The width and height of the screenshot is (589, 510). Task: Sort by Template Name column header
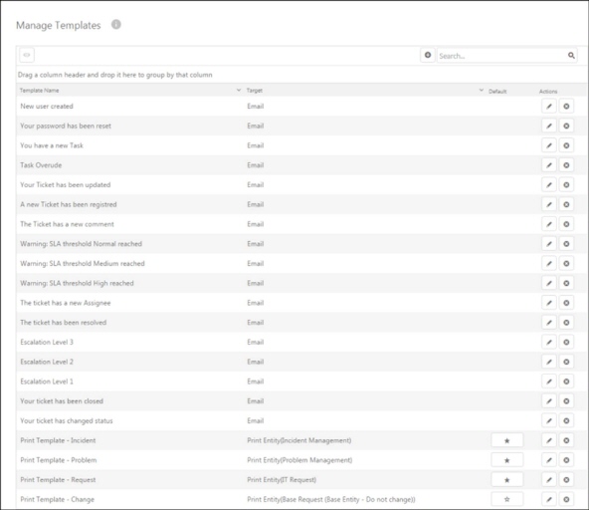tap(39, 91)
